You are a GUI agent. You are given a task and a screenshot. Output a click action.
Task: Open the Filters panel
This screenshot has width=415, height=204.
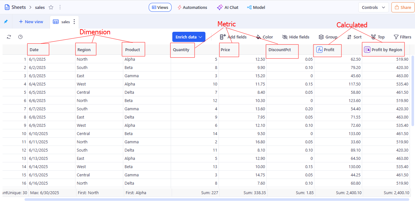tap(402, 37)
